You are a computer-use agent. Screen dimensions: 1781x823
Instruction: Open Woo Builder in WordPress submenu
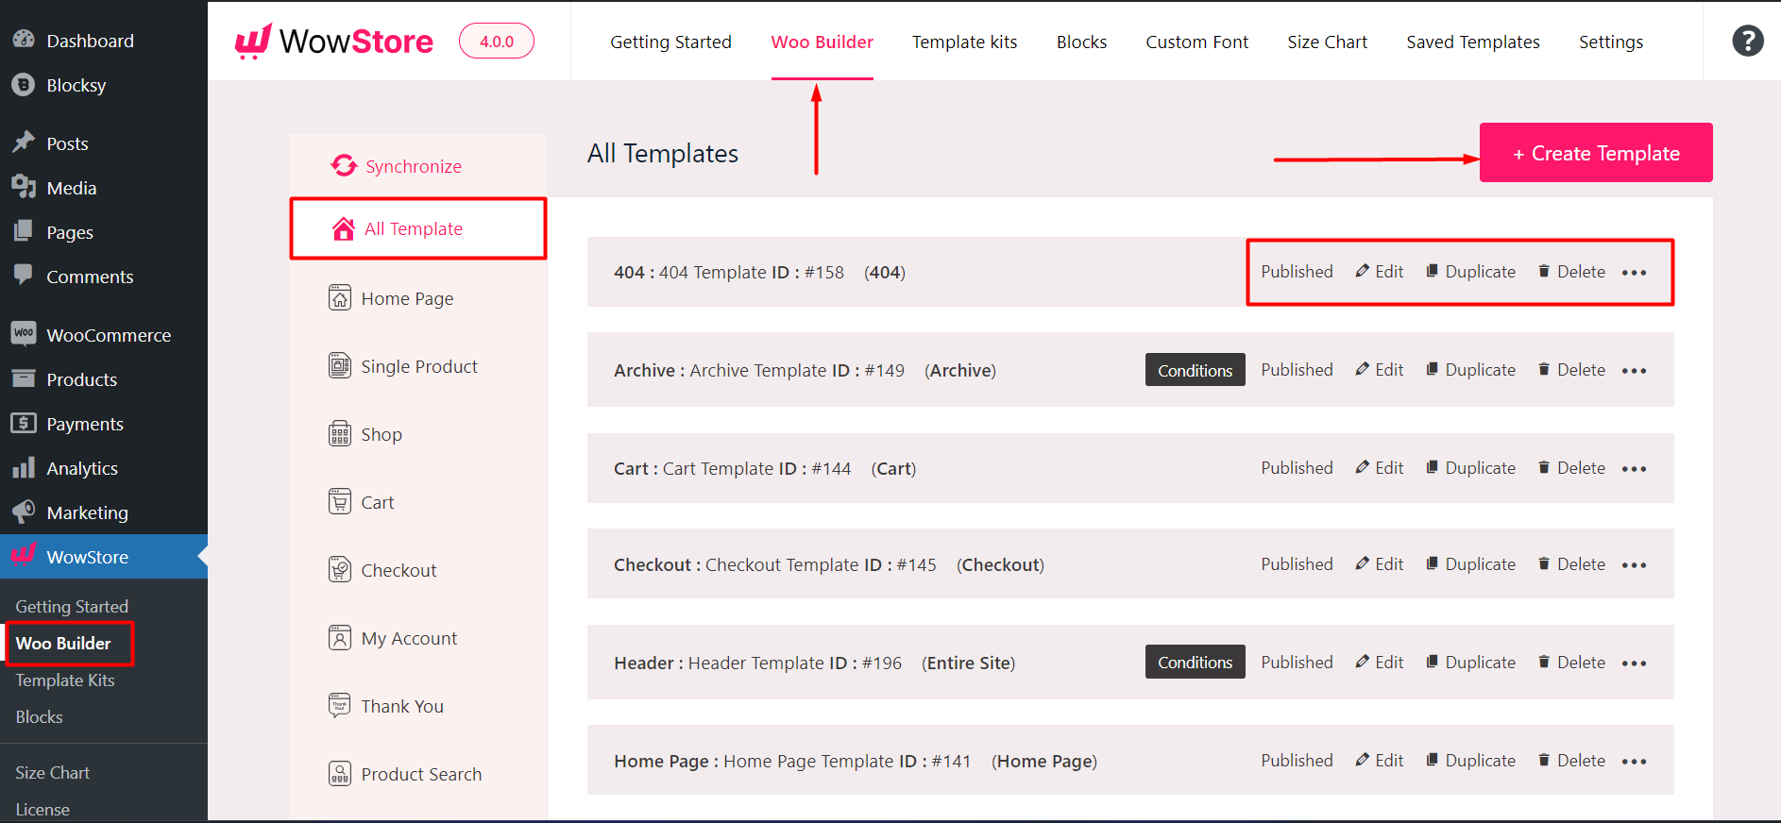(63, 643)
